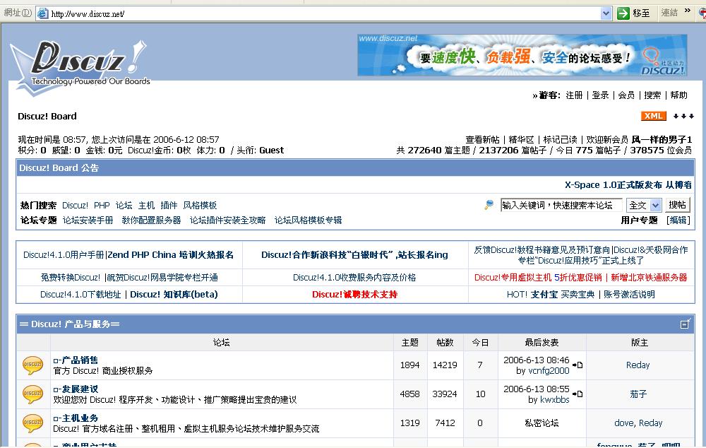The image size is (706, 448).
Task: Click the page icon in address bar
Action: tap(43, 13)
